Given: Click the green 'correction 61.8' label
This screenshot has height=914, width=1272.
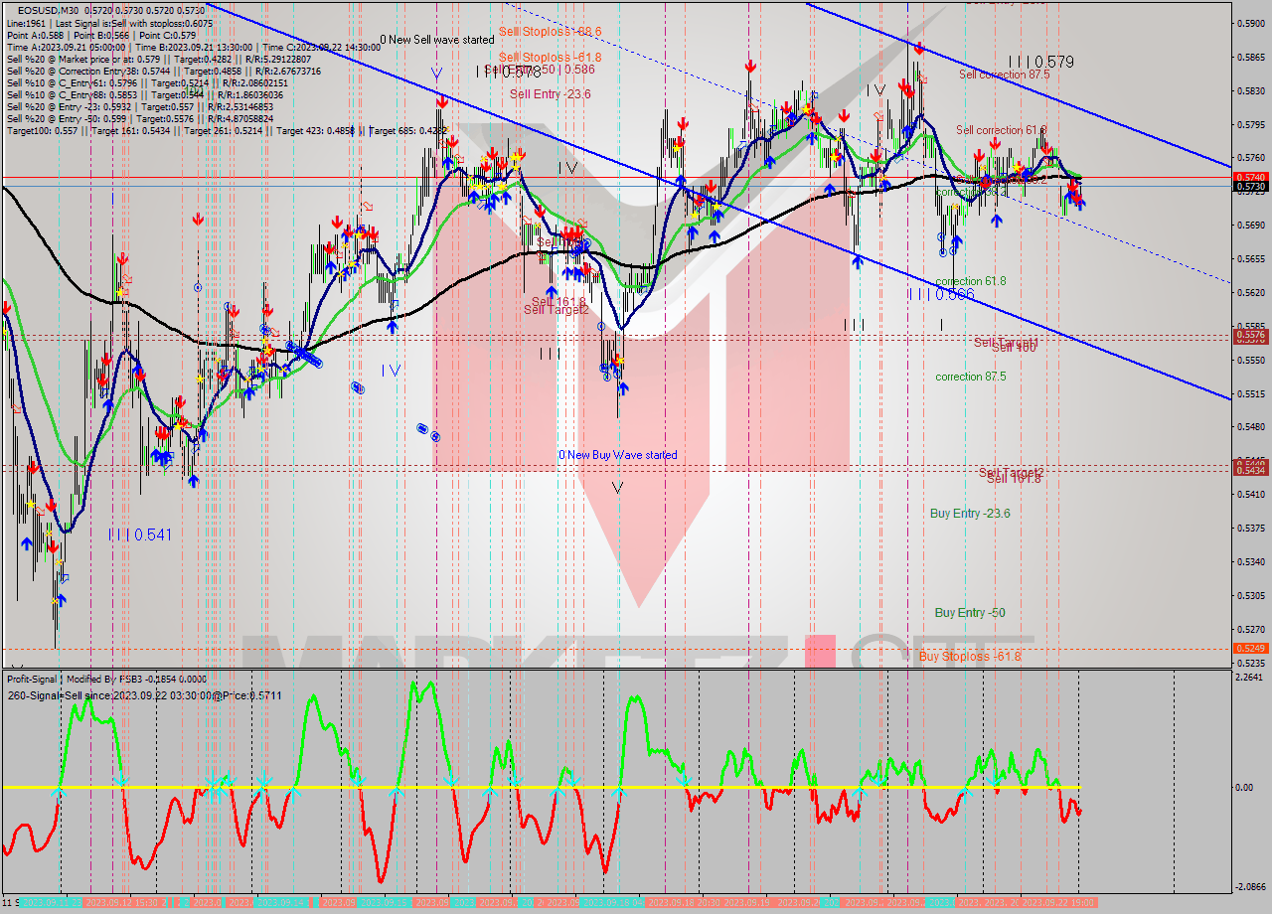Looking at the screenshot, I should click(970, 281).
